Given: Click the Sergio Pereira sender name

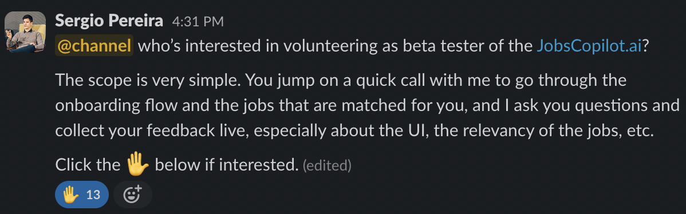Looking at the screenshot, I should pyautogui.click(x=109, y=21).
